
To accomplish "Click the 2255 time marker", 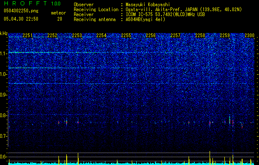I will click(x=126, y=35).
